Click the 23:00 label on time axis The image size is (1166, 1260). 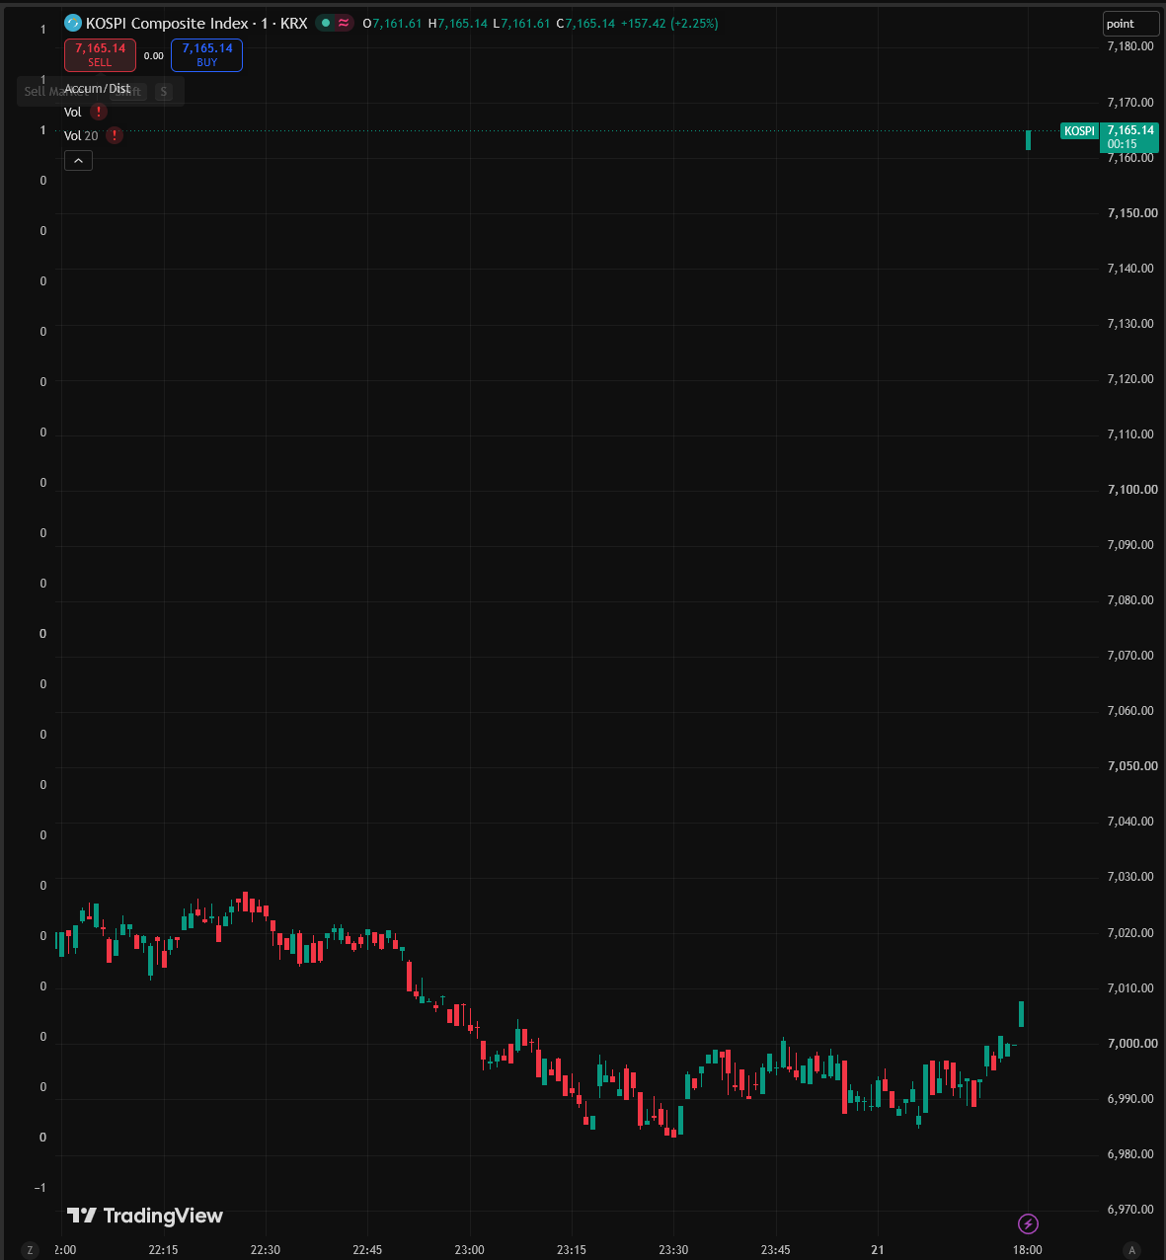coord(469,1250)
